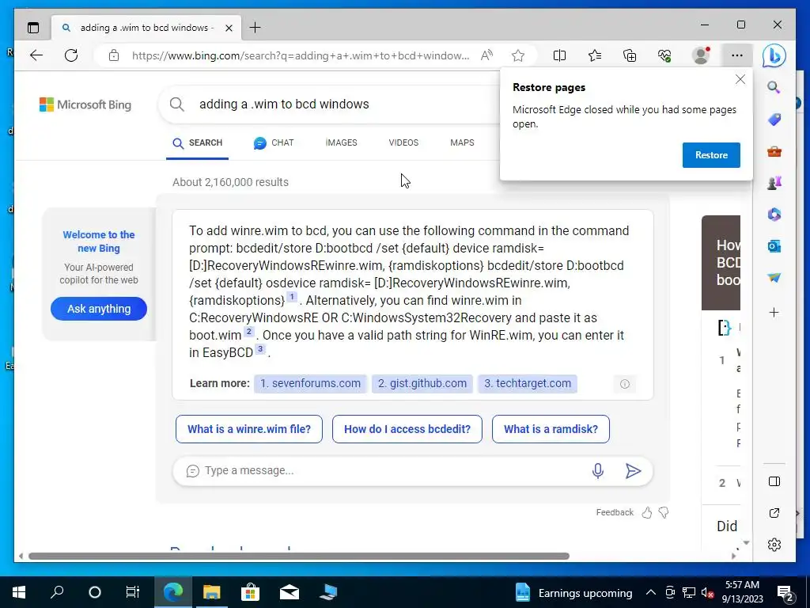
Task: Open sidebar Shopping tag icon
Action: 774,120
